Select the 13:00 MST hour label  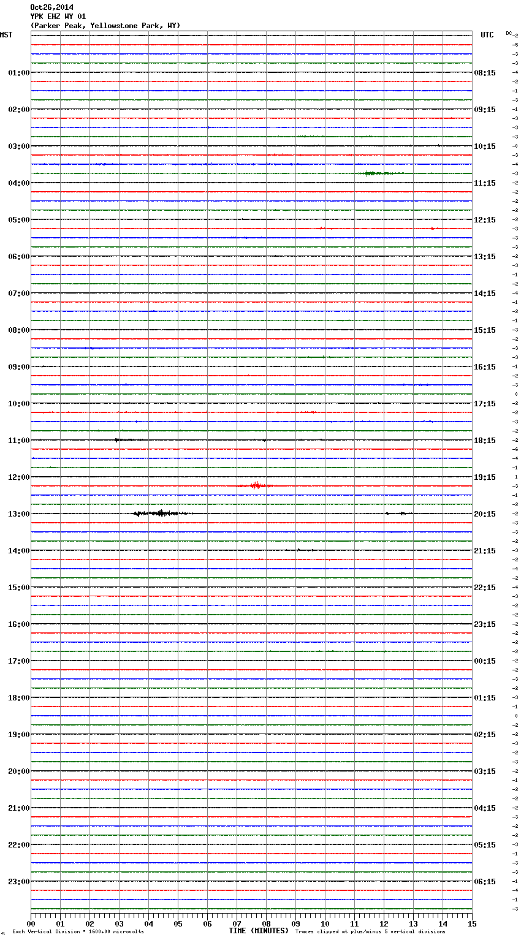pos(19,514)
